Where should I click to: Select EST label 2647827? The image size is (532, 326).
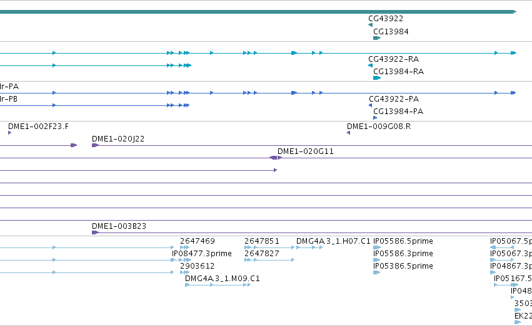click(x=262, y=254)
